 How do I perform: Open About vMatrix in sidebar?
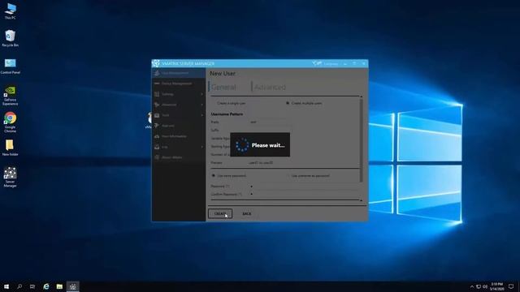click(179, 157)
